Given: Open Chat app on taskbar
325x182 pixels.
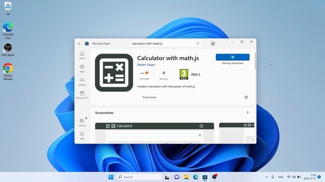Looking at the screenshot, I should pos(177,177).
